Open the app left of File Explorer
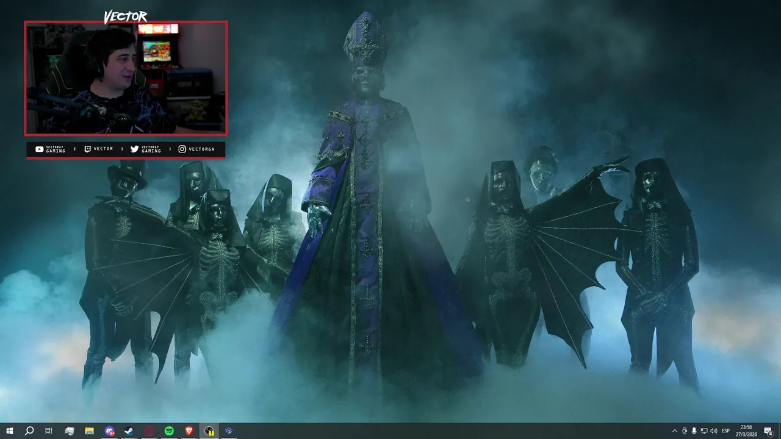The height and width of the screenshot is (439, 781). pyautogui.click(x=69, y=431)
